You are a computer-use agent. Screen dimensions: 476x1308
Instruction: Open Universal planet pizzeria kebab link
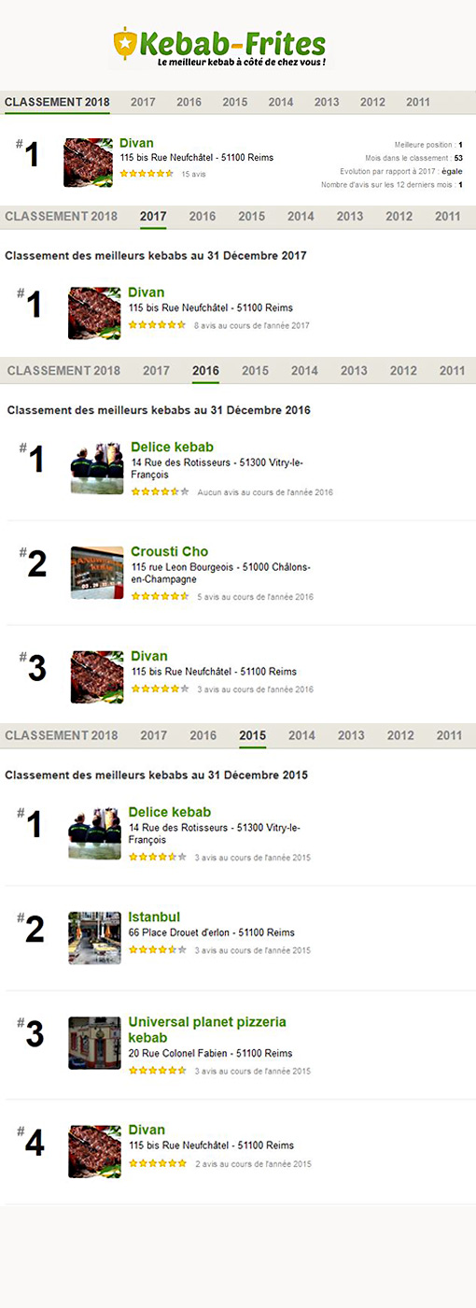(x=207, y=1030)
